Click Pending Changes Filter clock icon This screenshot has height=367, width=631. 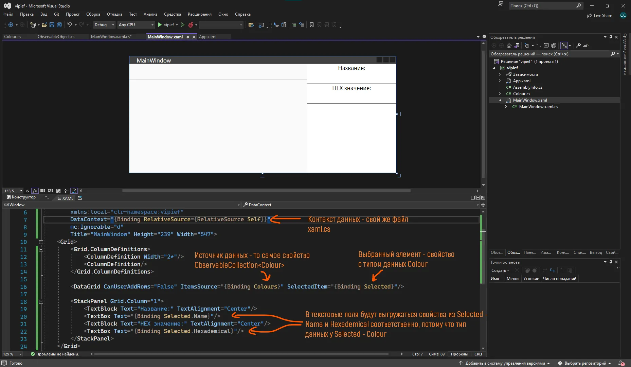527,46
